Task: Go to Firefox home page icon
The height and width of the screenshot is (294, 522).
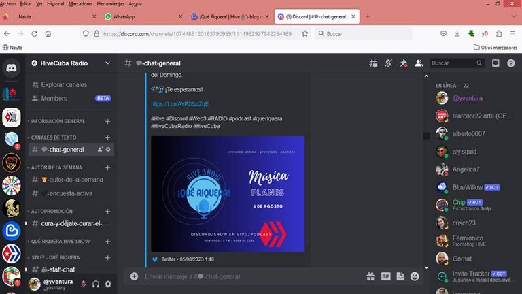Action: (x=48, y=33)
